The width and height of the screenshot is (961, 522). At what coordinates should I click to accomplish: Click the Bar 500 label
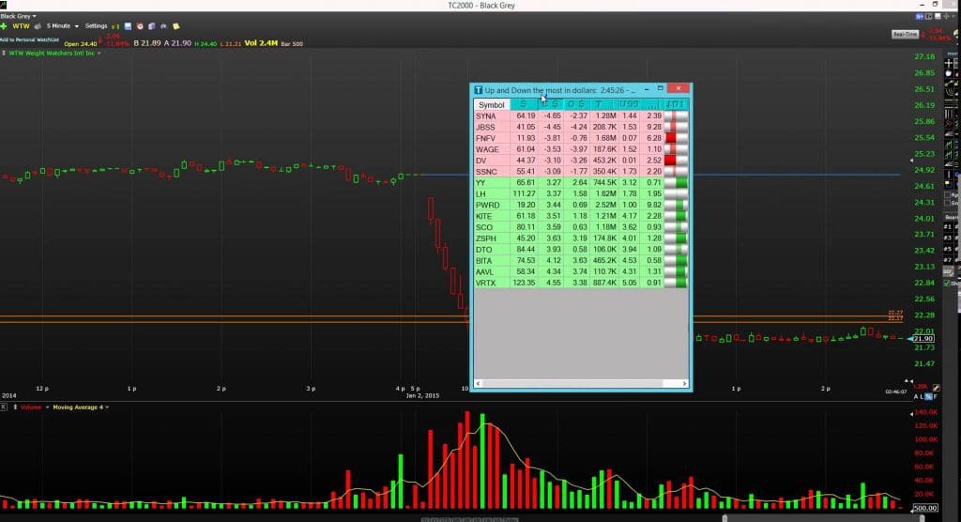tap(292, 43)
